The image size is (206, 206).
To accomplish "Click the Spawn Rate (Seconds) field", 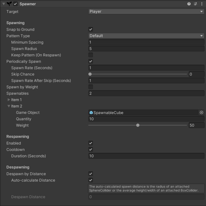I will coord(146,68).
